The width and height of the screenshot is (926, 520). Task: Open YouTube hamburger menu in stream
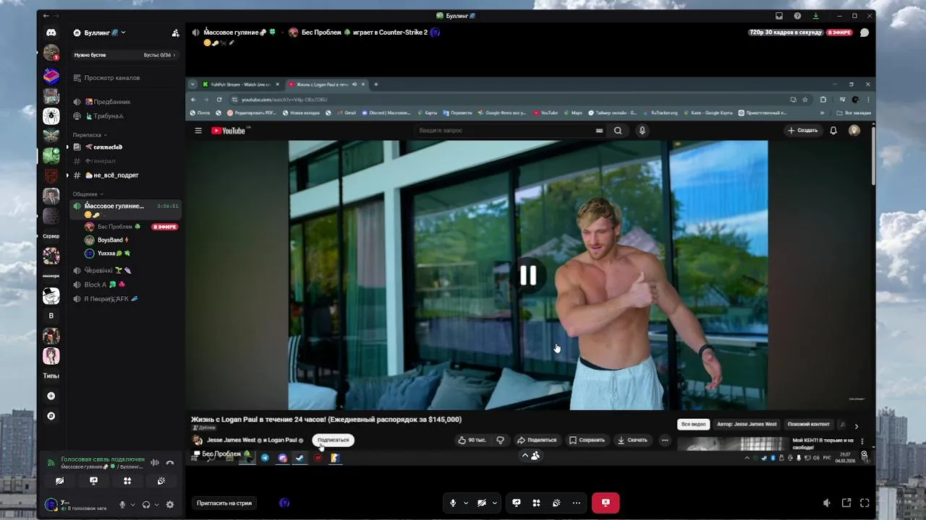pyautogui.click(x=198, y=131)
